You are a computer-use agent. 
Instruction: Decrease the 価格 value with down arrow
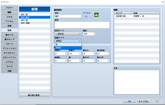[94, 35]
